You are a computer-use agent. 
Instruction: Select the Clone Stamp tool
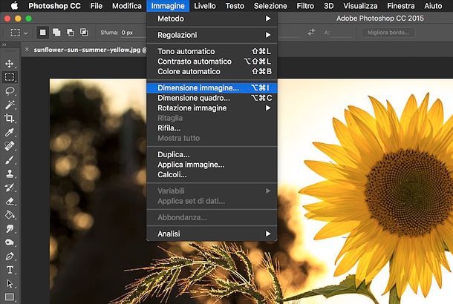[x=10, y=174]
